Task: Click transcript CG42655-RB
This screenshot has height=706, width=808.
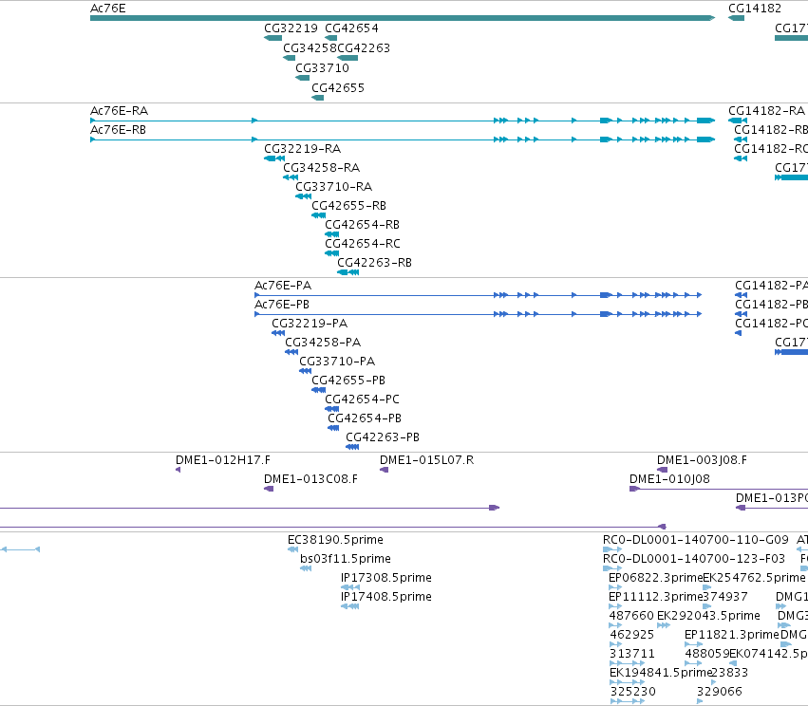Action: pyautogui.click(x=318, y=215)
